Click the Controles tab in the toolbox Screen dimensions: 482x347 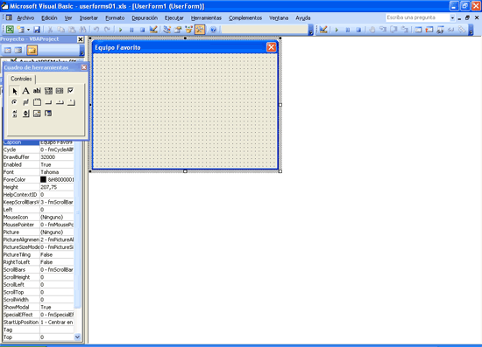(21, 79)
